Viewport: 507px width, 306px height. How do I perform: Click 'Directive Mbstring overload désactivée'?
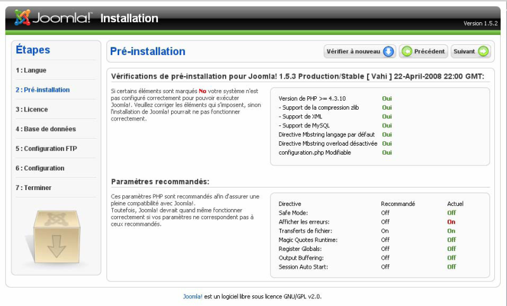pyautogui.click(x=328, y=143)
